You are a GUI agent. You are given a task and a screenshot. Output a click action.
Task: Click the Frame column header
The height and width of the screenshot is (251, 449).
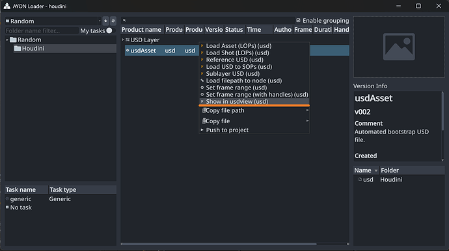click(x=303, y=30)
